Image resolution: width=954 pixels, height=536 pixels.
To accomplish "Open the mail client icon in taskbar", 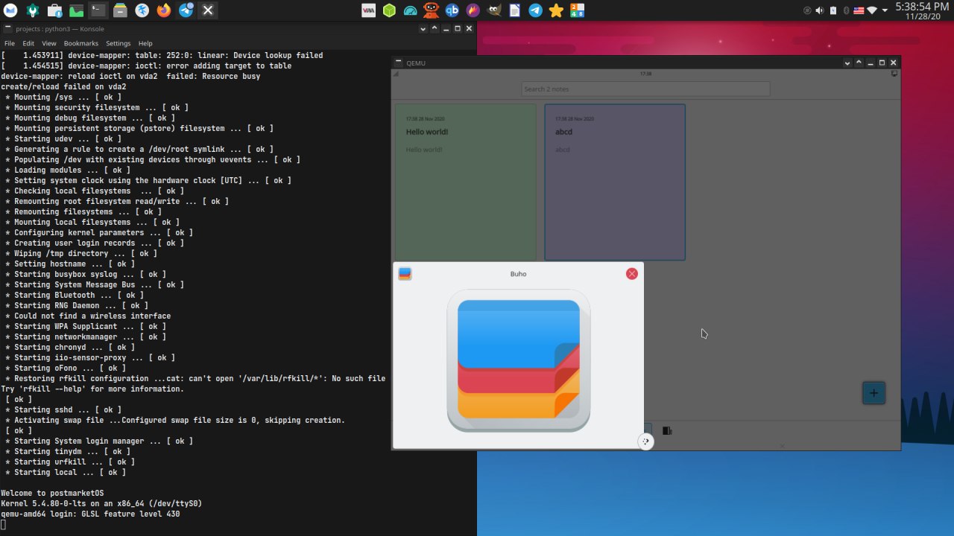I will tap(10, 10).
